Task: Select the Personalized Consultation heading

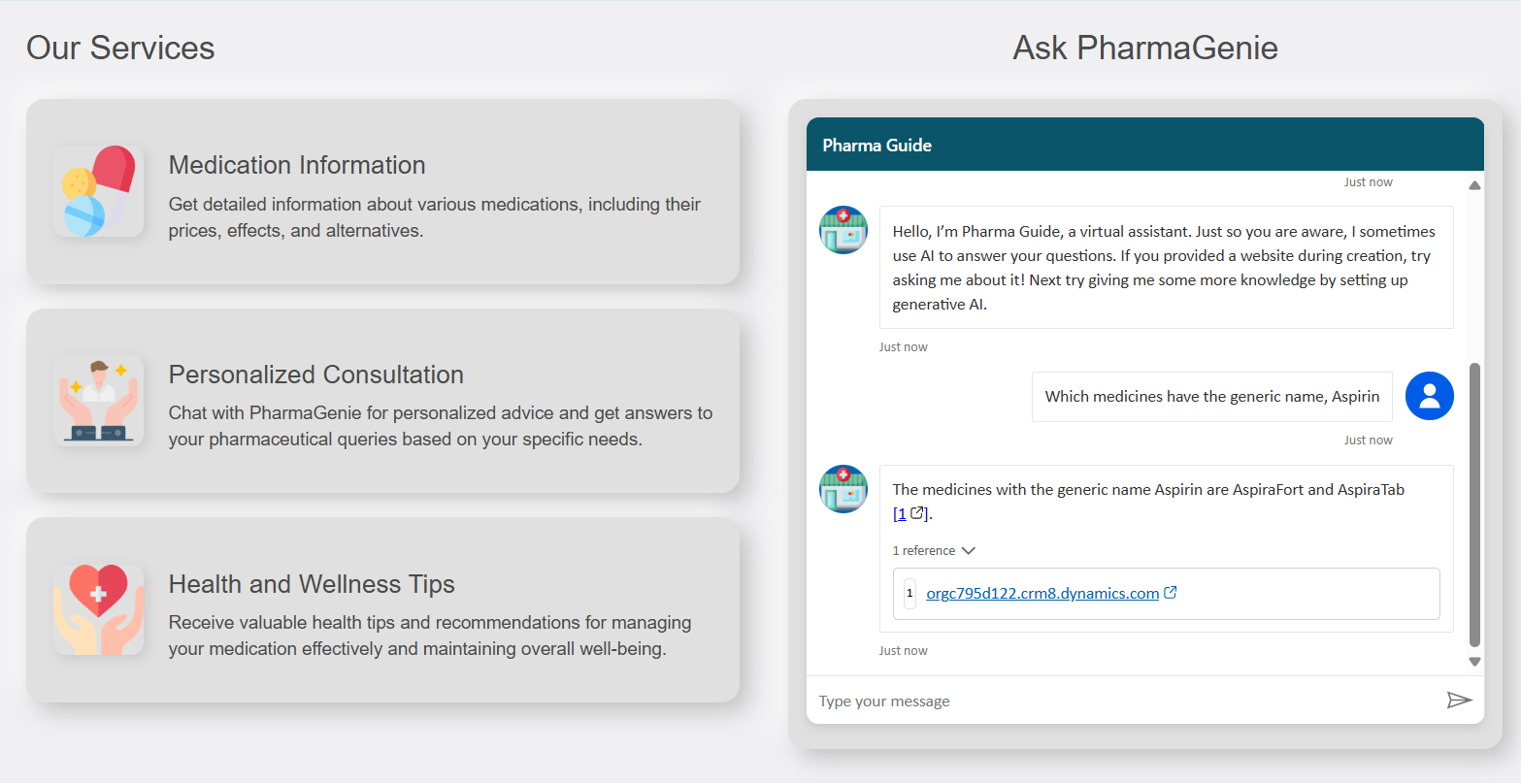Action: pyautogui.click(x=315, y=375)
